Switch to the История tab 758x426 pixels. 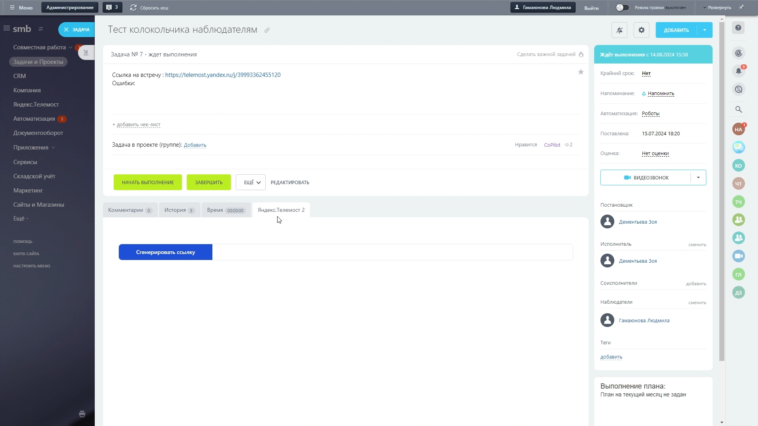pyautogui.click(x=179, y=210)
